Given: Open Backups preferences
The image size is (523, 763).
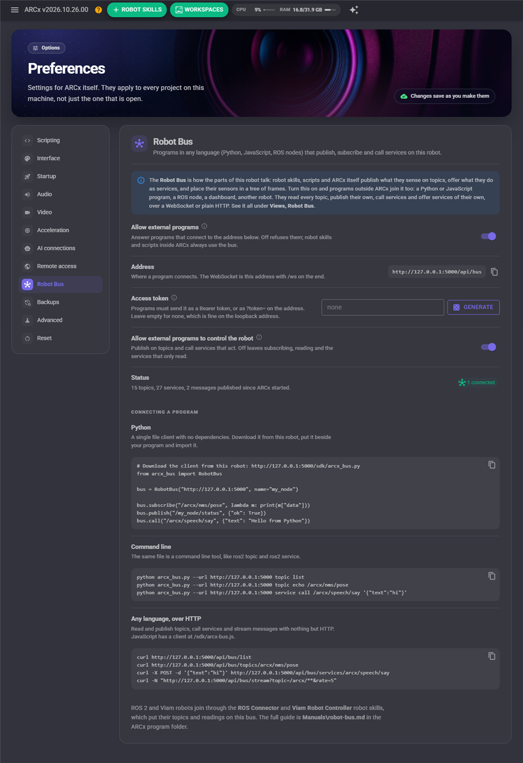Looking at the screenshot, I should tap(61, 302).
